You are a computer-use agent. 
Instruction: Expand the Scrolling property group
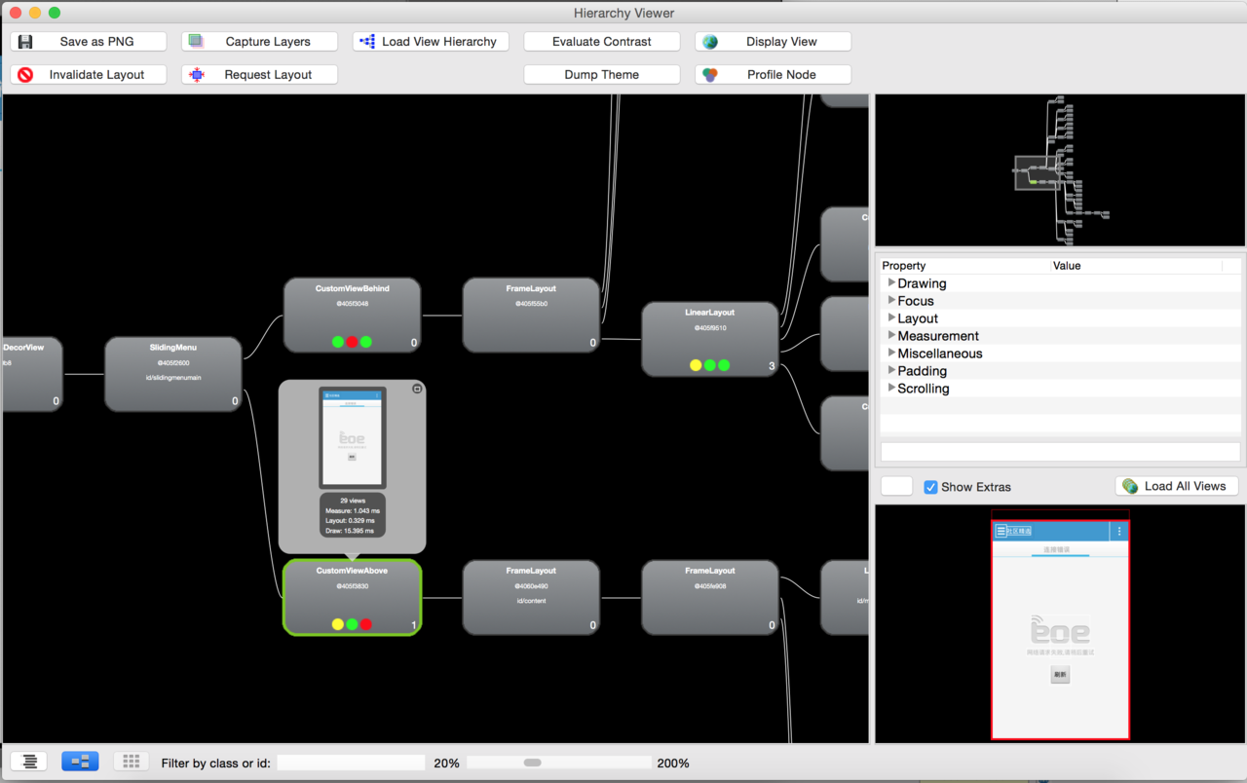(891, 389)
